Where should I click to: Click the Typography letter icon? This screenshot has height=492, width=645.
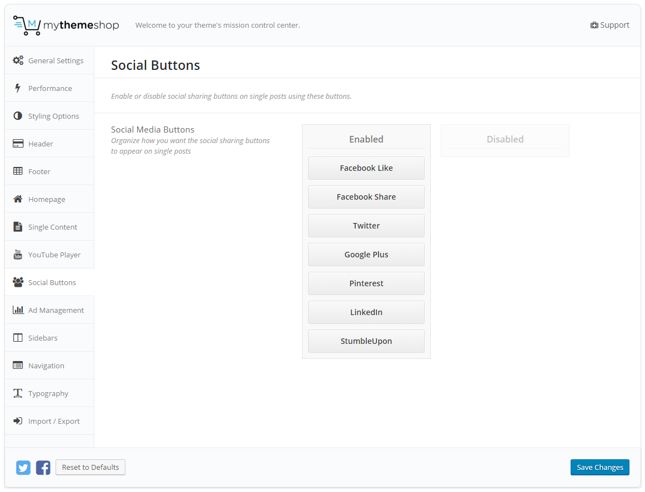pyautogui.click(x=18, y=393)
